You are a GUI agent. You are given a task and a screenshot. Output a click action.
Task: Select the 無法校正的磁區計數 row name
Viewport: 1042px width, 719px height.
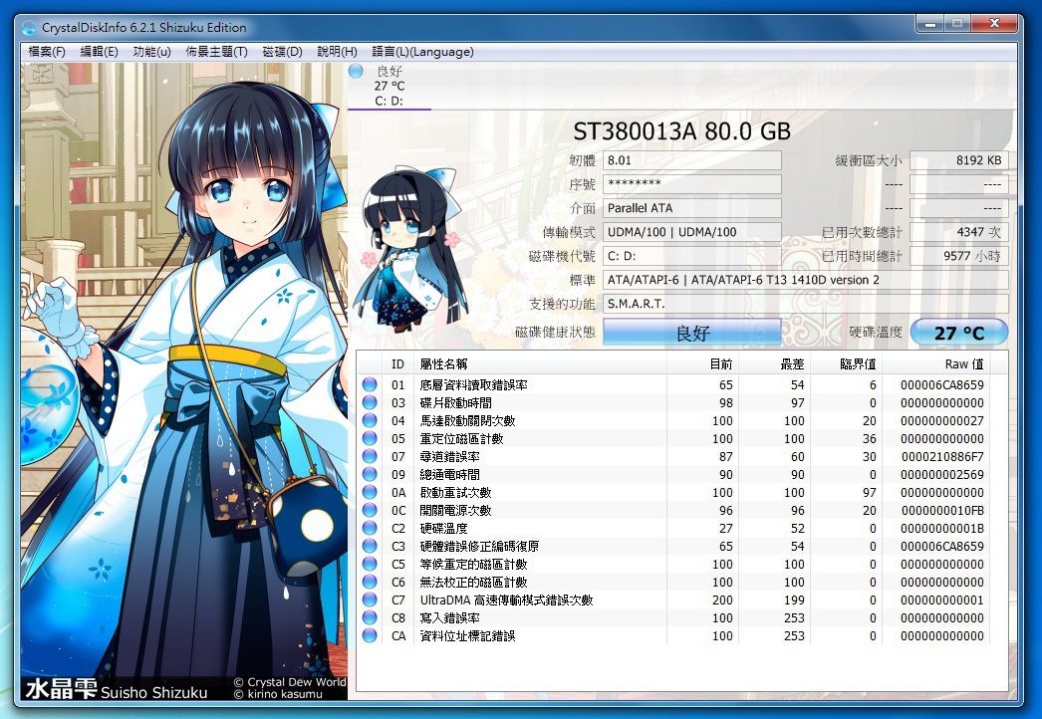tap(474, 583)
